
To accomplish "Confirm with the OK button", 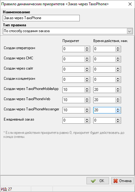I will pos(98,181).
